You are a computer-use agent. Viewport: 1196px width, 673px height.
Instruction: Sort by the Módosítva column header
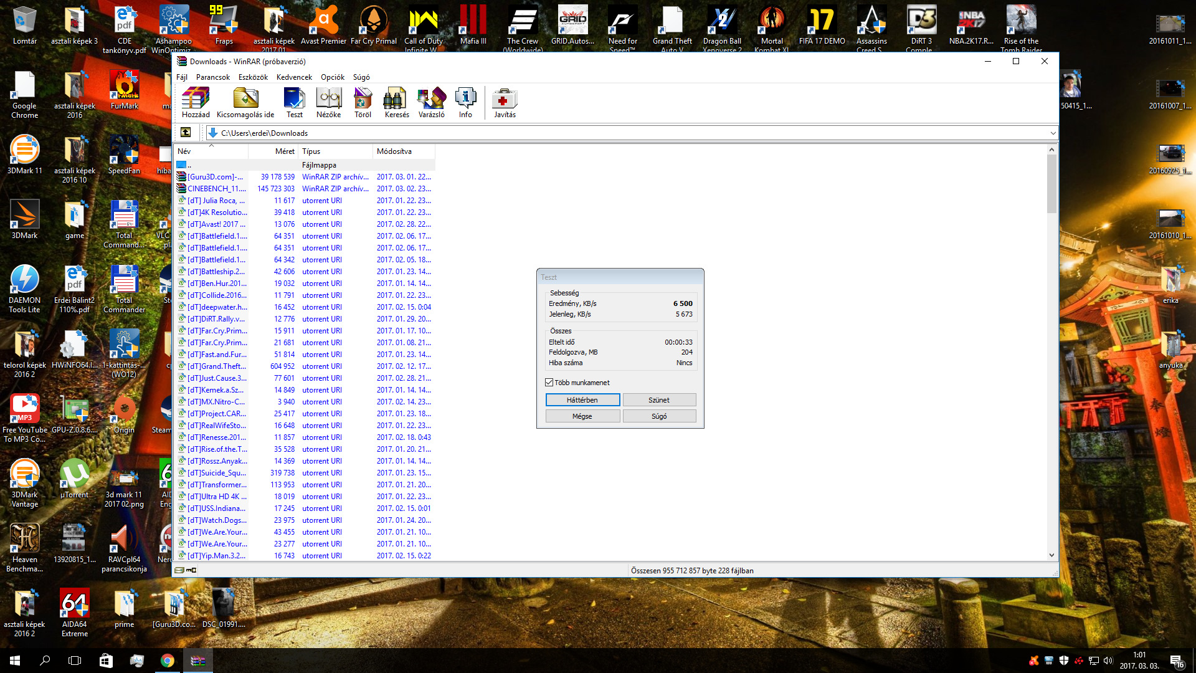coord(404,151)
